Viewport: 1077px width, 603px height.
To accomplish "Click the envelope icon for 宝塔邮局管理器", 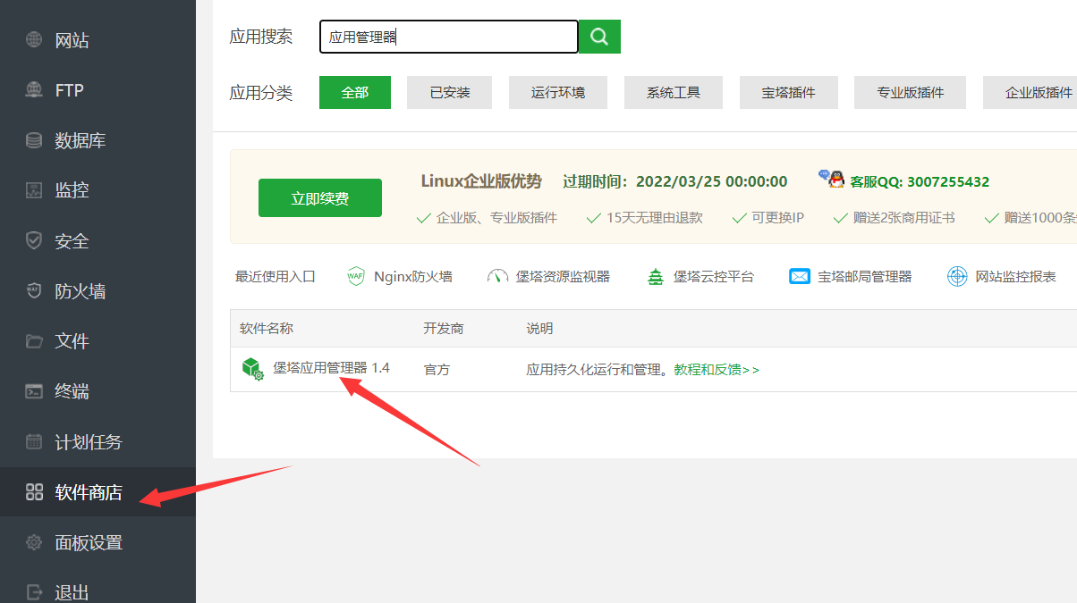I will click(800, 276).
